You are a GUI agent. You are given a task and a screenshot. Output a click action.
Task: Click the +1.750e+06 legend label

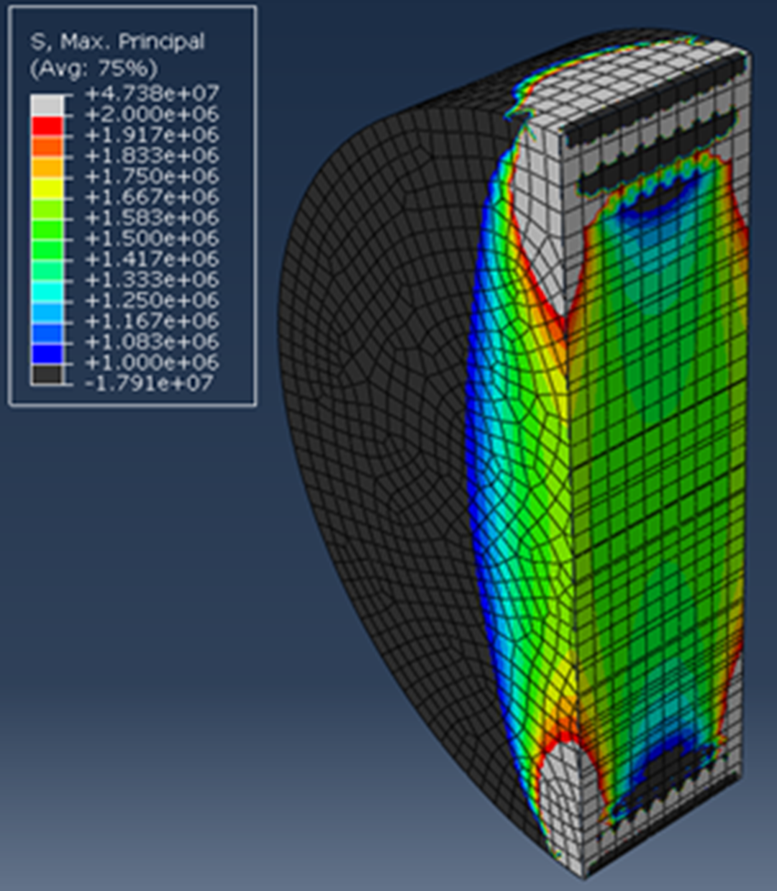point(151,176)
